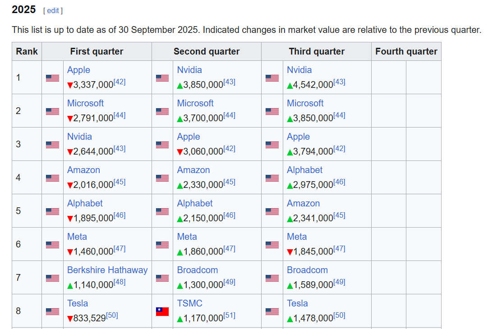This screenshot has width=488, height=329.
Task: Click the green up arrow beside 1,140,000
Action: click(70, 285)
